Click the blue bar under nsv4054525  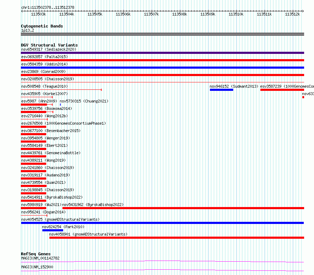click(x=162, y=223)
